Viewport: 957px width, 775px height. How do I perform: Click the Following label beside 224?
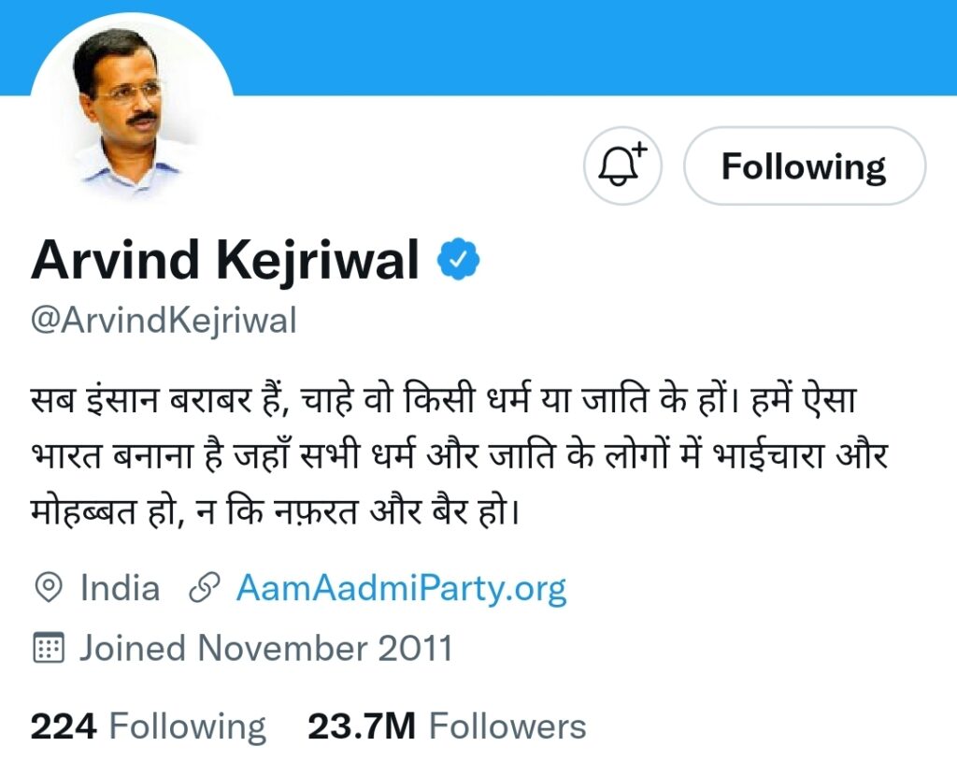[x=187, y=726]
